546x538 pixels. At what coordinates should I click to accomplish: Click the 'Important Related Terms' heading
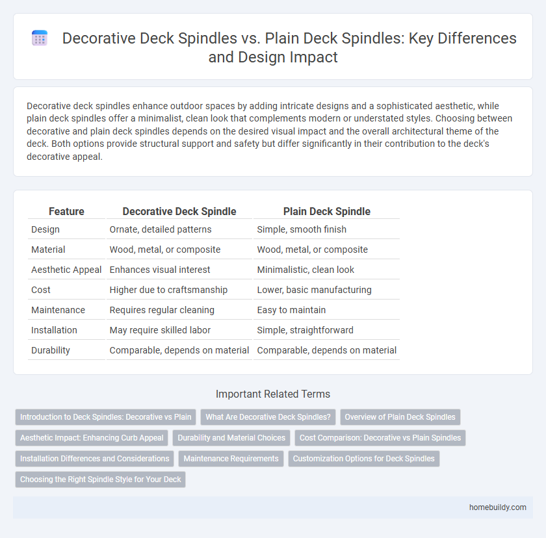(273, 394)
